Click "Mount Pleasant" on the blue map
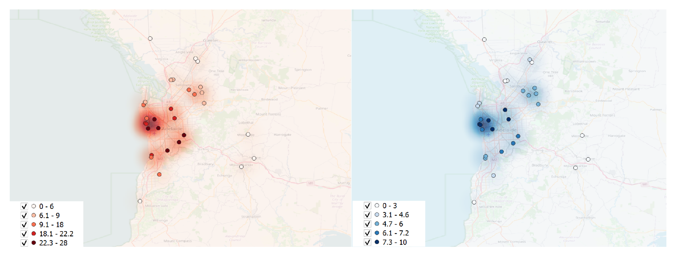The image size is (675, 256). (626, 89)
